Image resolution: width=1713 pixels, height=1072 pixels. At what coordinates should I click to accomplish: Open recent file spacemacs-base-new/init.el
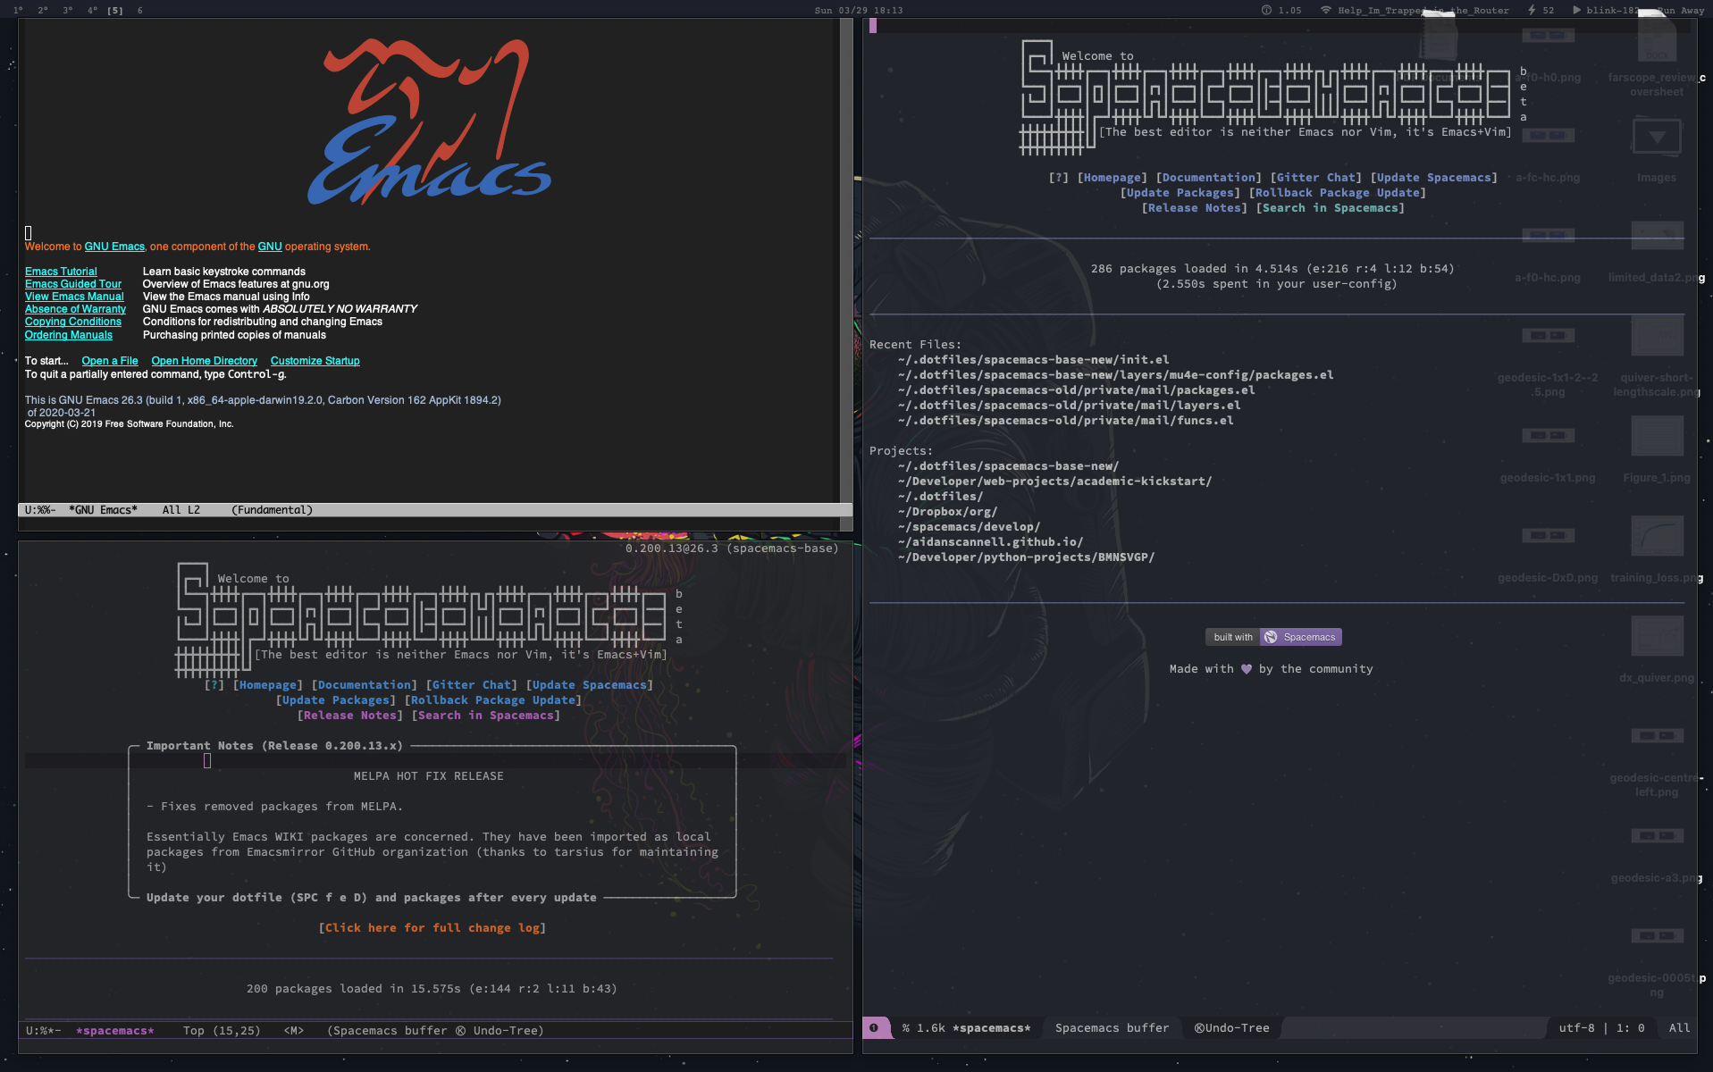(1034, 360)
